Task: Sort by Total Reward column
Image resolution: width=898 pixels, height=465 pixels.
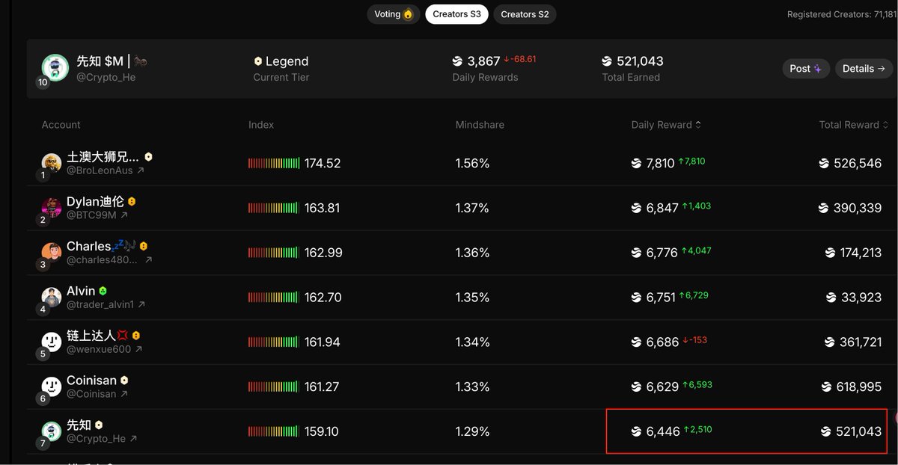Action: click(x=853, y=125)
